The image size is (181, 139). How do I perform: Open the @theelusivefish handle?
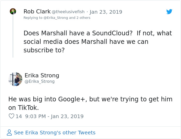68,12
